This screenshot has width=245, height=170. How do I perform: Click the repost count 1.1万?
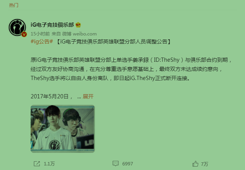[49, 164]
